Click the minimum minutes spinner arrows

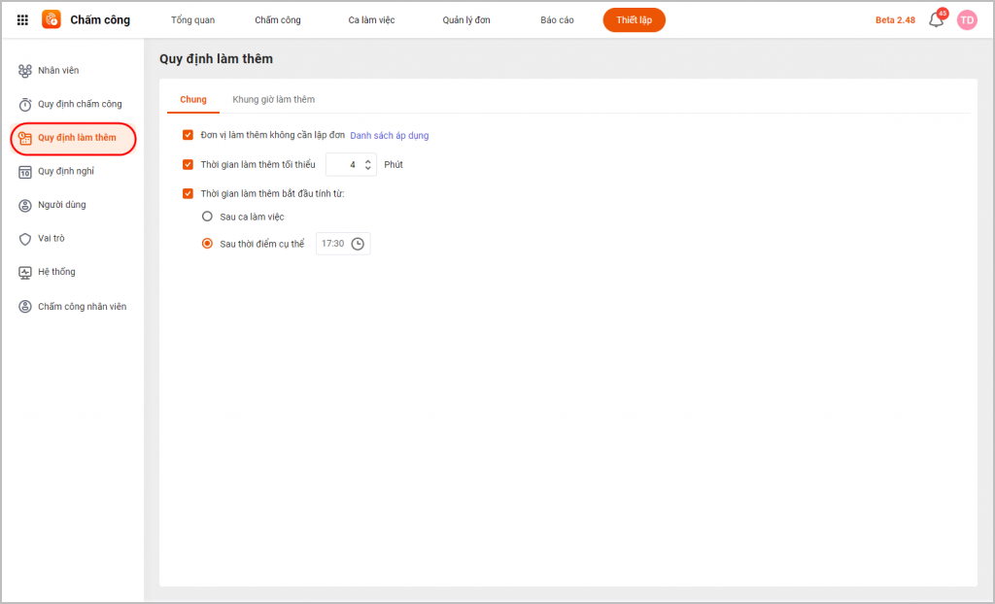coord(367,165)
